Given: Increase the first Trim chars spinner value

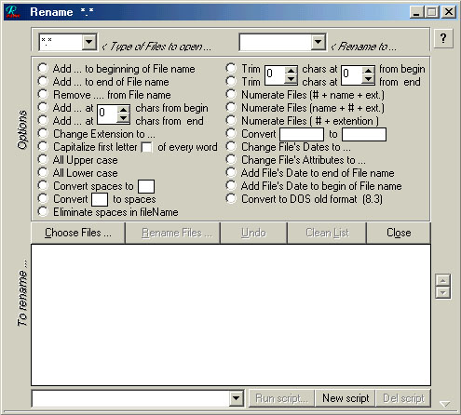Looking at the screenshot, I should (291, 71).
